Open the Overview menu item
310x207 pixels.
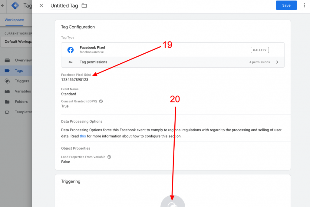click(23, 60)
